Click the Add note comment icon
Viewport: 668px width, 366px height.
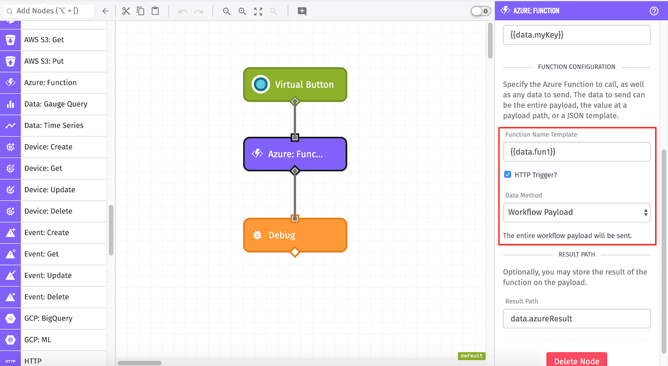point(302,11)
